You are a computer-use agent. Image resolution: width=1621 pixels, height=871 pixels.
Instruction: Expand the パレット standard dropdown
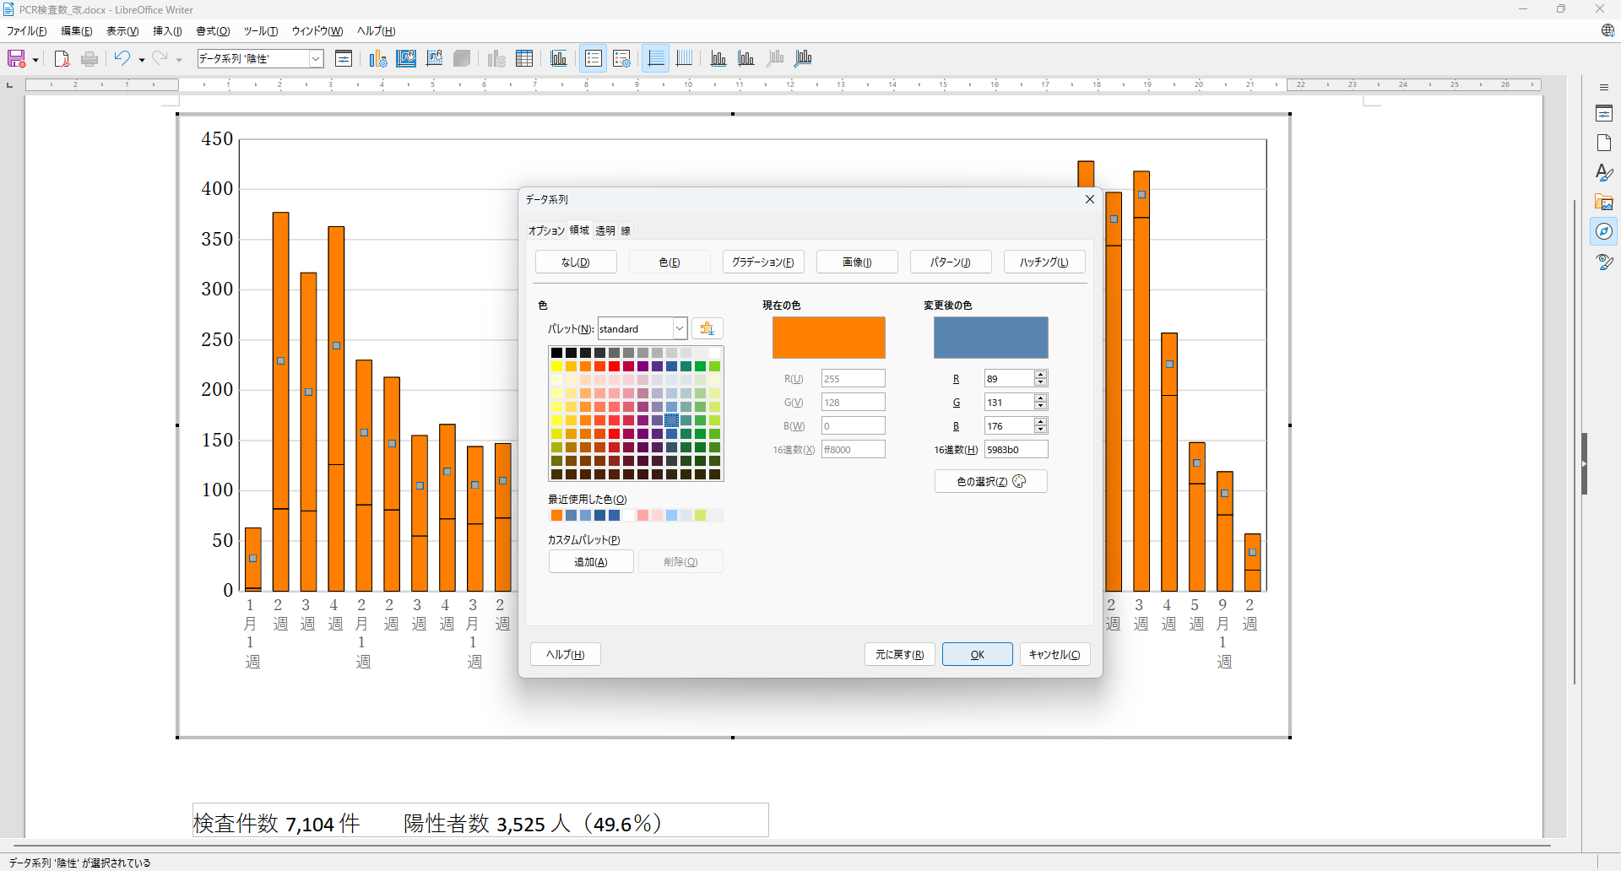tap(679, 329)
